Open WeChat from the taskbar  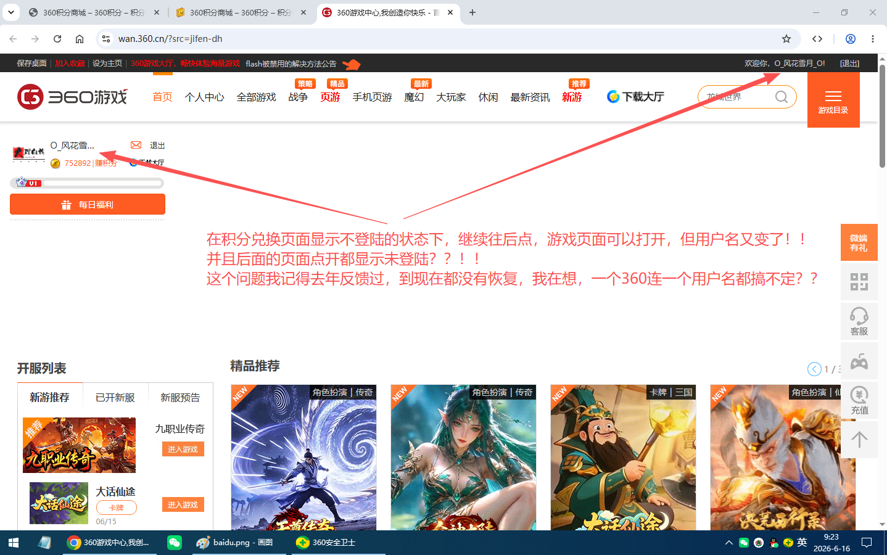tap(175, 543)
